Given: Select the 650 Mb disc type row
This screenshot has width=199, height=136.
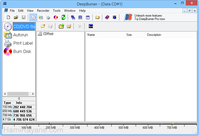Looking at the screenshot, I should (19, 111).
